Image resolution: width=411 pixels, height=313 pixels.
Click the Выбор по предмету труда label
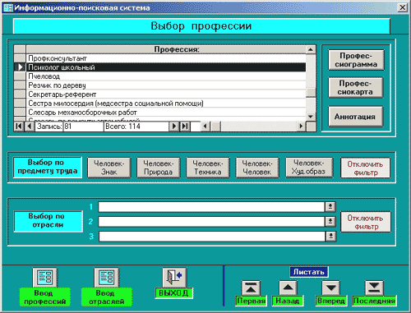(48, 168)
